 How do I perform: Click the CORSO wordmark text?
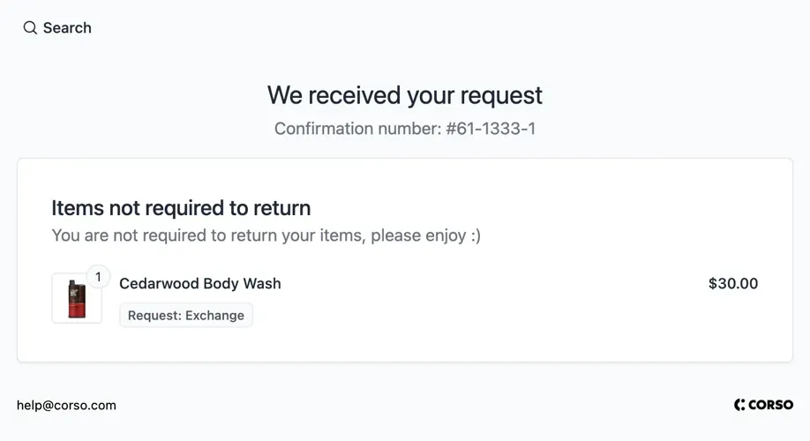771,405
